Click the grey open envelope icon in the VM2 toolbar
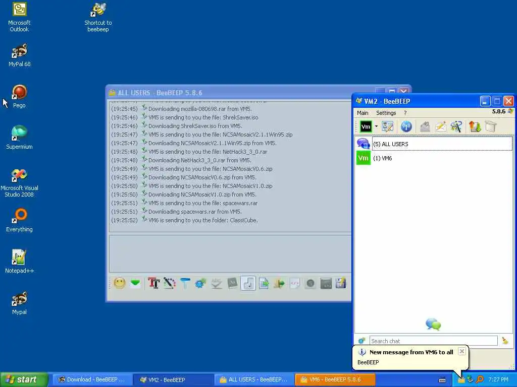The width and height of the screenshot is (517, 387). coord(425,126)
